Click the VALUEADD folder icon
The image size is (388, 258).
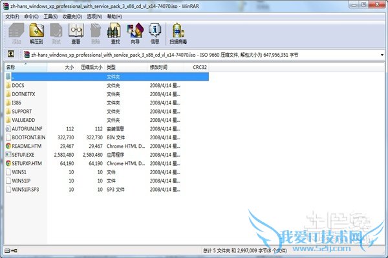[x=8, y=120]
